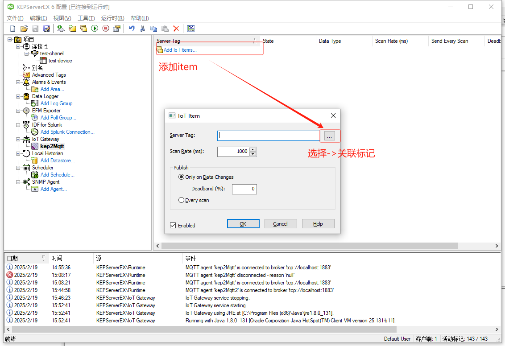
Task: Decrease Scan Rate with down arrow
Action: pos(253,154)
